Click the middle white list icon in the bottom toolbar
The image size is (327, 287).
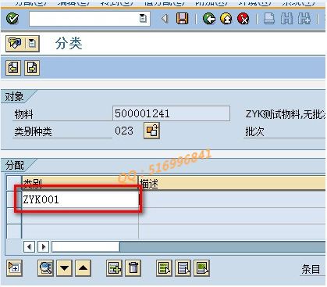coord(183,268)
